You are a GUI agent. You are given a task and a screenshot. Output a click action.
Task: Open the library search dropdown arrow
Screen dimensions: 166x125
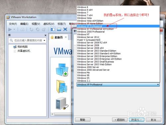pos(44,40)
